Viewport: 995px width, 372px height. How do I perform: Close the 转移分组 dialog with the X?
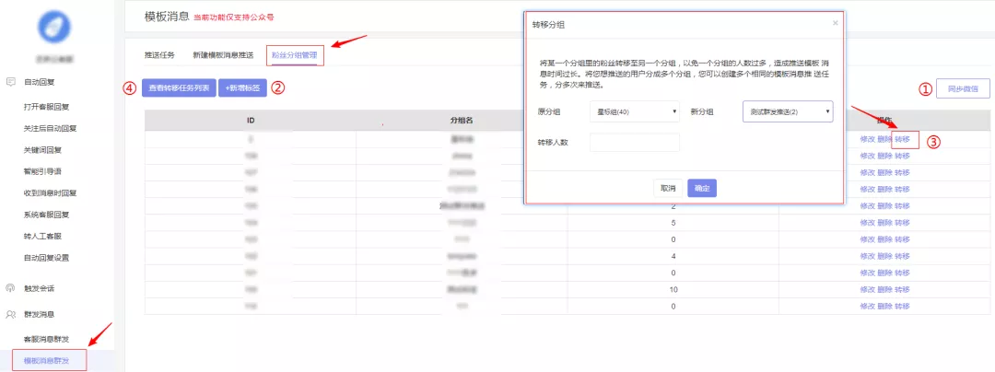[x=835, y=23]
